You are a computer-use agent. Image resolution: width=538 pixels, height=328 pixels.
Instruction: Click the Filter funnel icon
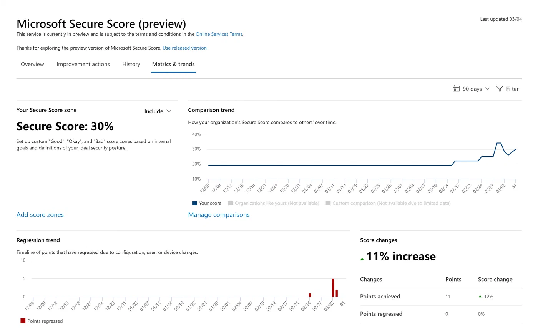pos(500,89)
